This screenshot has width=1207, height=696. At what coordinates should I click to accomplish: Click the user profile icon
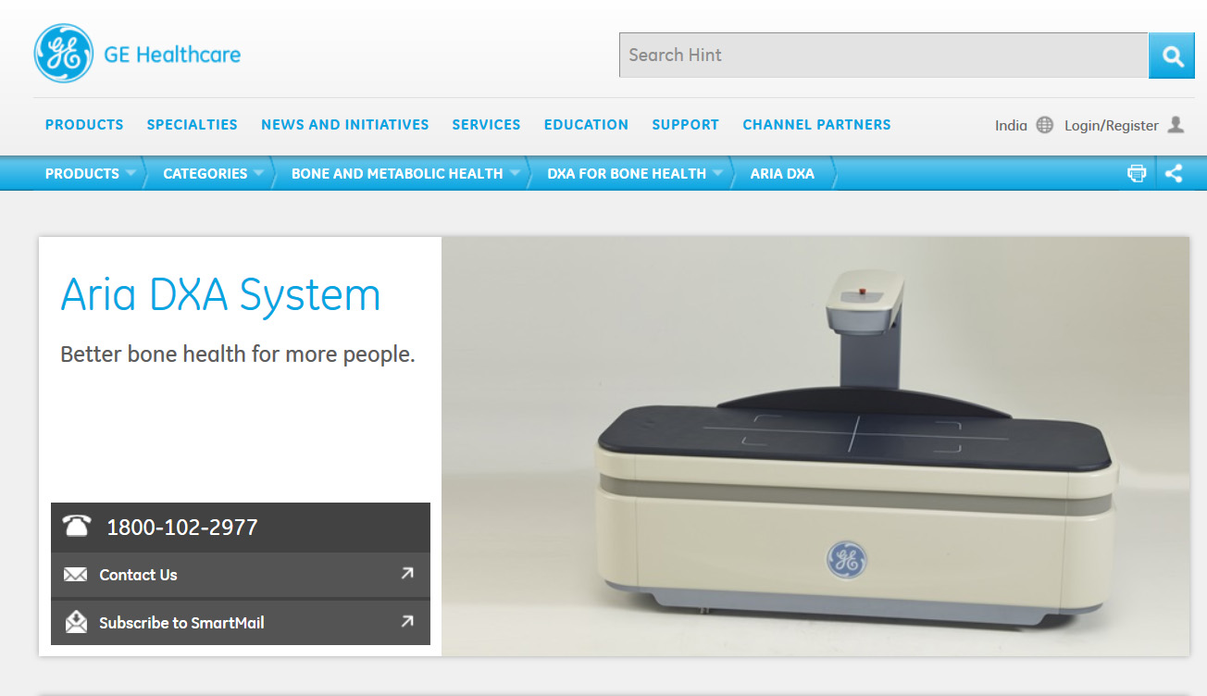point(1176,125)
